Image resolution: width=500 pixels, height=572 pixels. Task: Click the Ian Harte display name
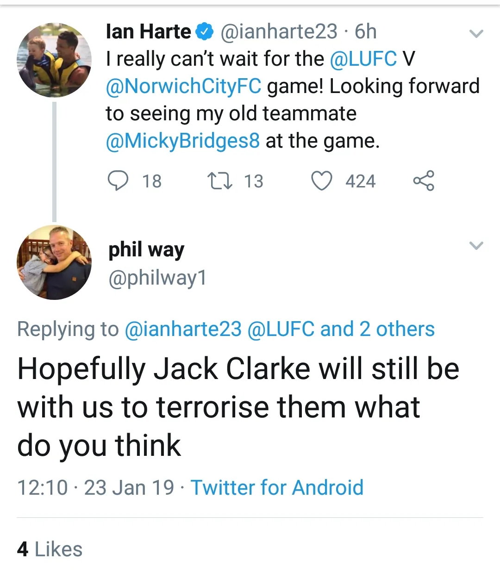click(x=148, y=32)
